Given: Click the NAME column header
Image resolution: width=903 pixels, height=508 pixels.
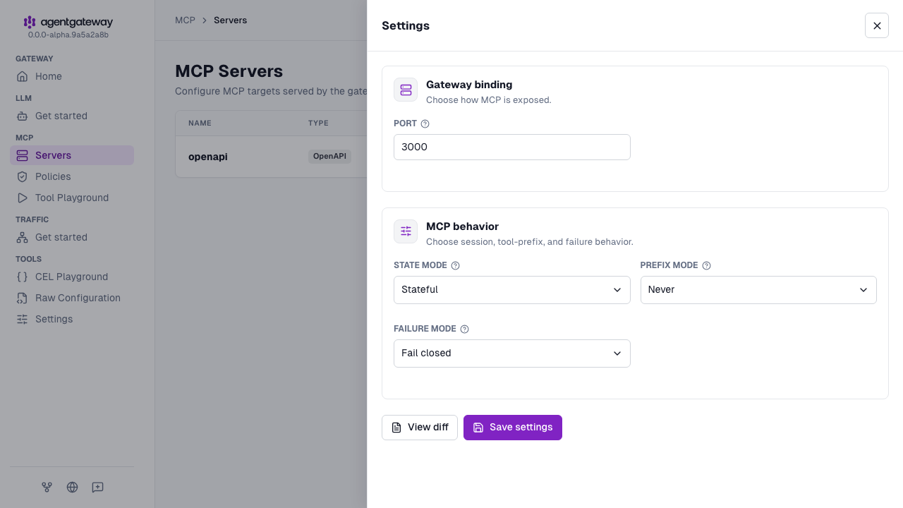Looking at the screenshot, I should click(x=200, y=123).
